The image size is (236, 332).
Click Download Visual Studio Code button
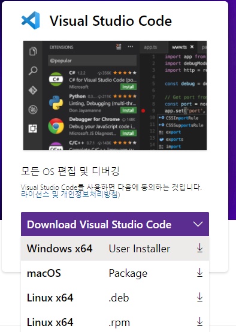point(115,224)
